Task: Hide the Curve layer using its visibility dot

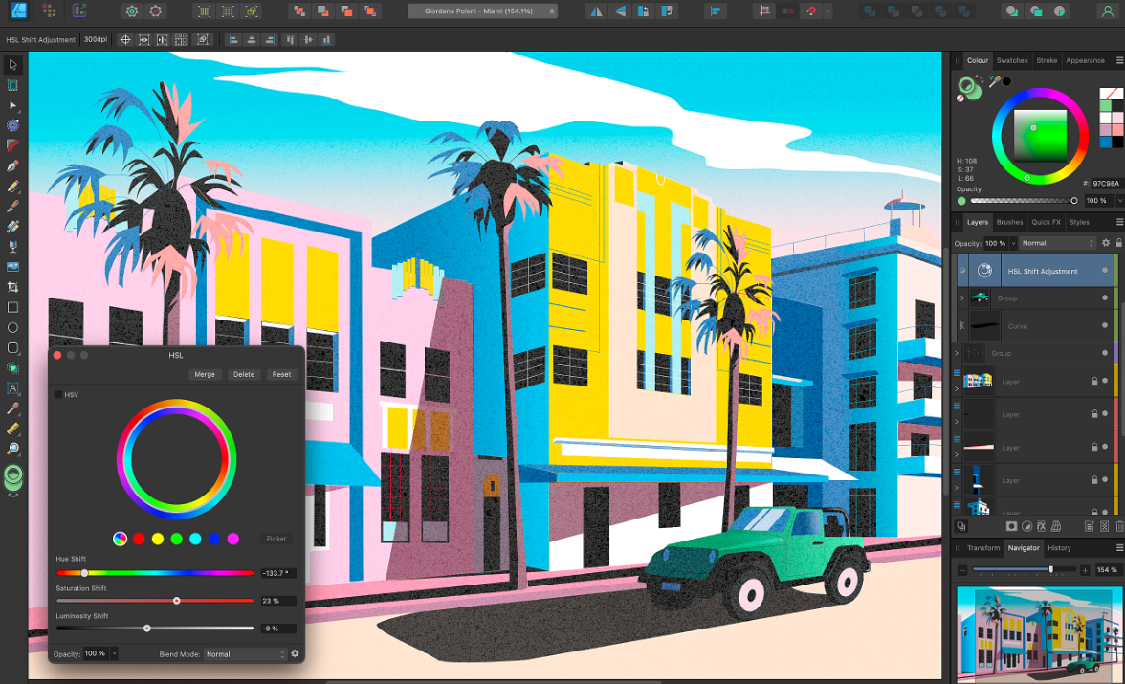Action: (1105, 325)
